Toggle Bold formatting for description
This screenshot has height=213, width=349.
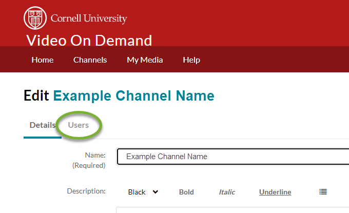click(186, 192)
